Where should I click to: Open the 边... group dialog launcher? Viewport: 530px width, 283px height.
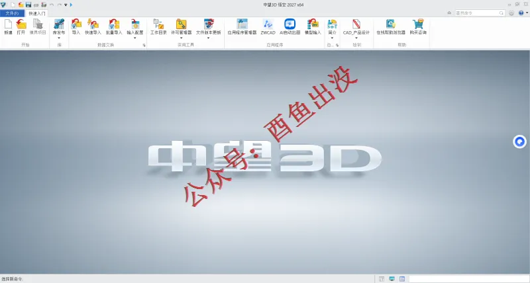337,45
